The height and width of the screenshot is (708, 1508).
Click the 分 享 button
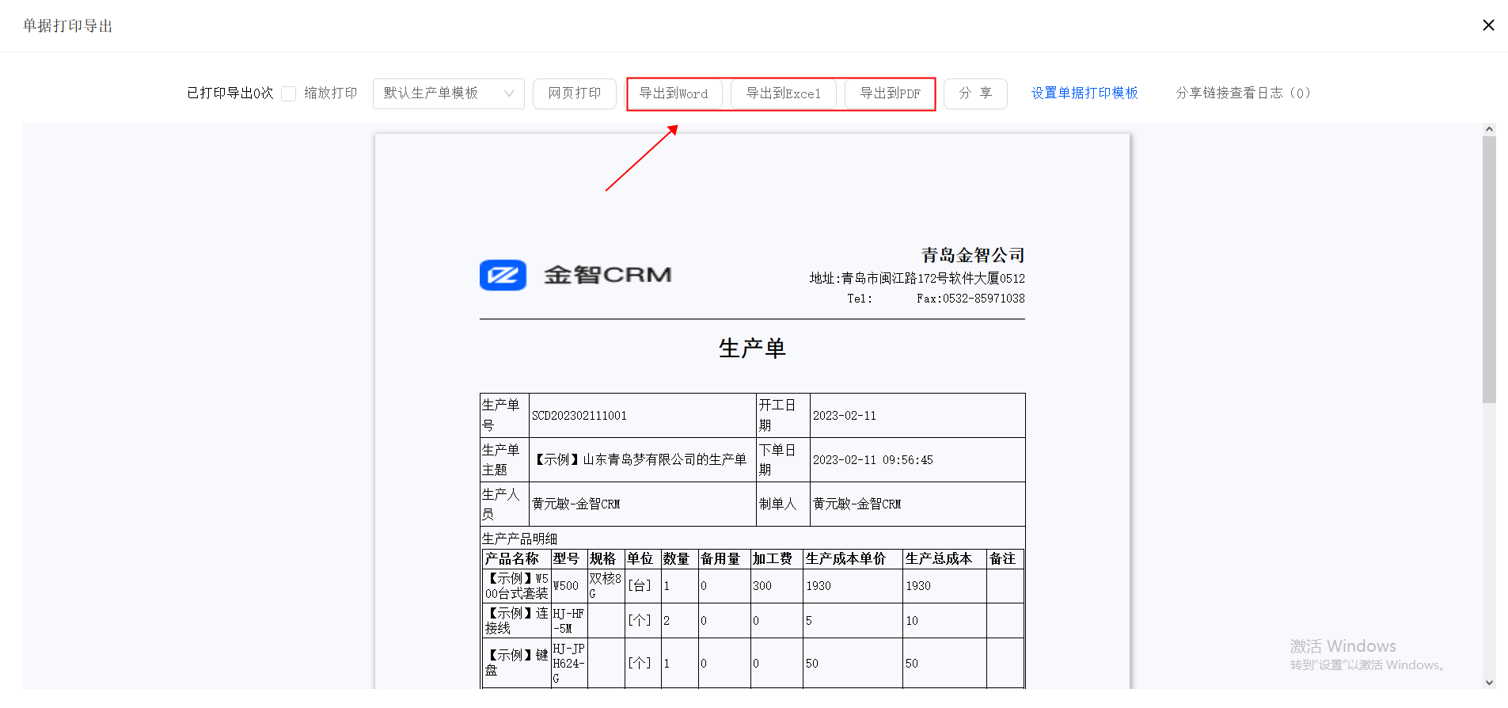click(x=975, y=93)
